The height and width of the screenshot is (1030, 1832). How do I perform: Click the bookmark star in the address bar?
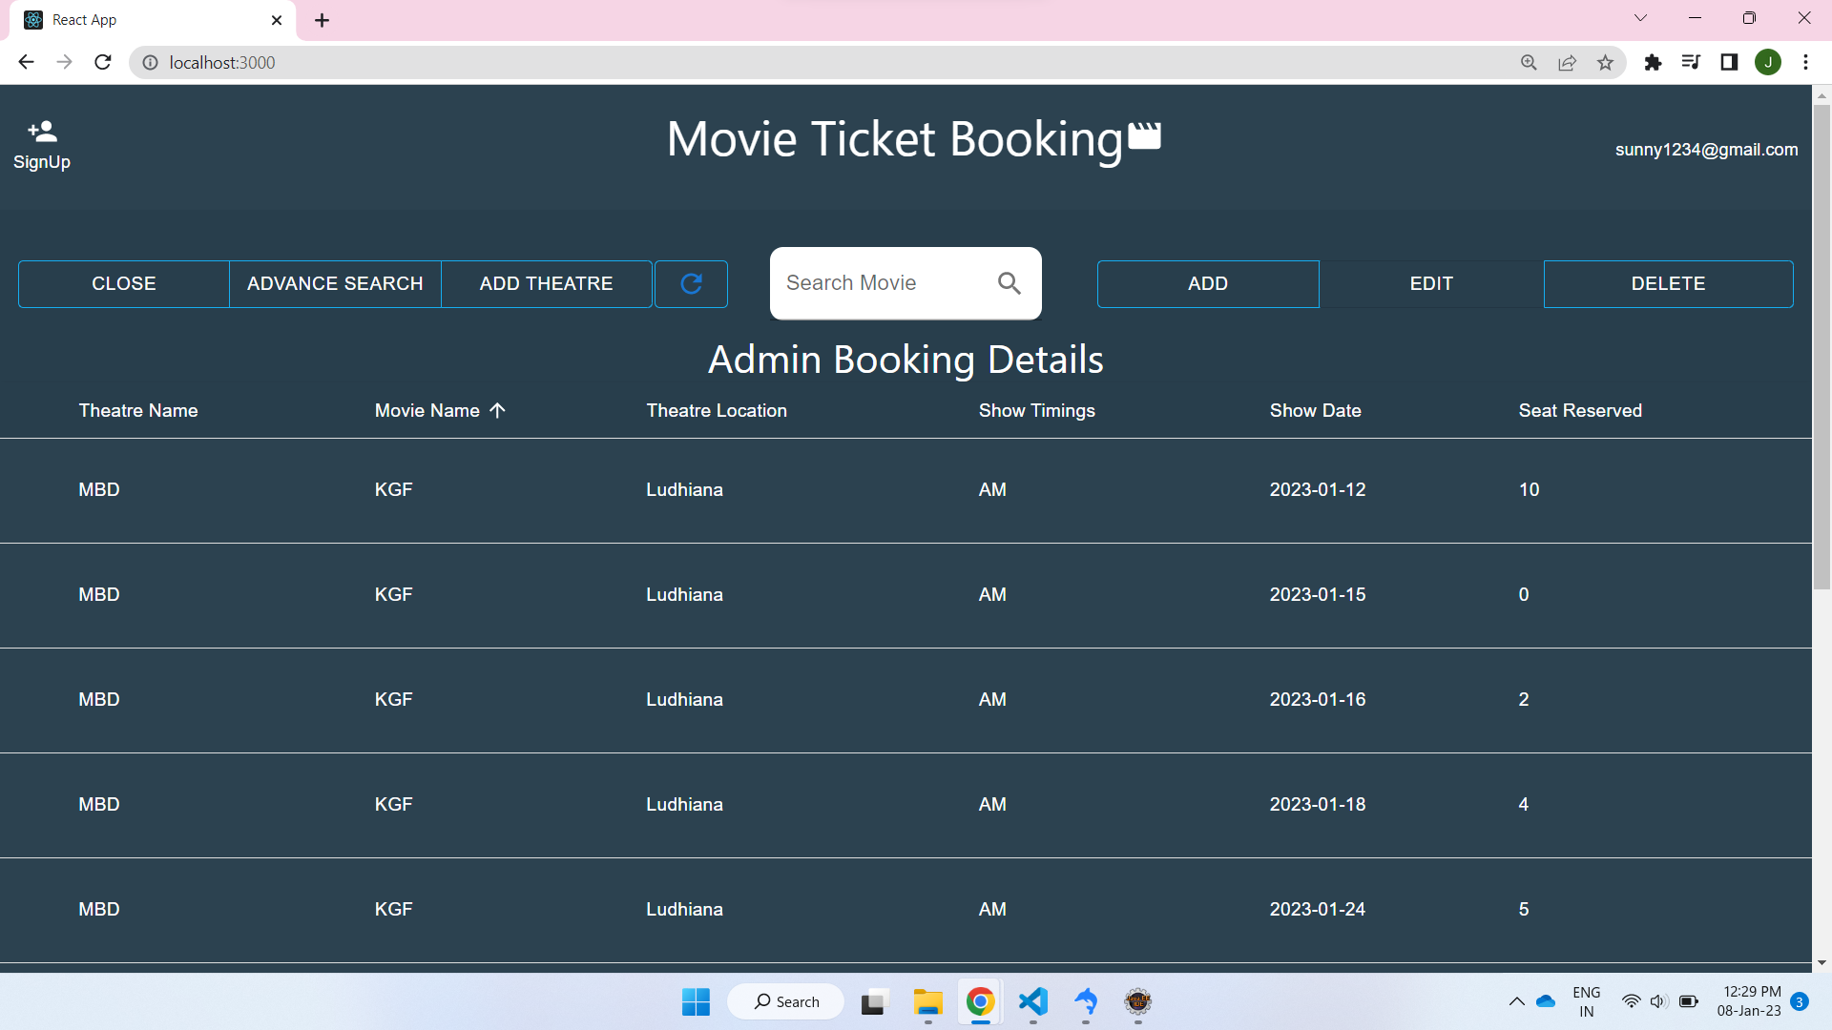tap(1606, 62)
